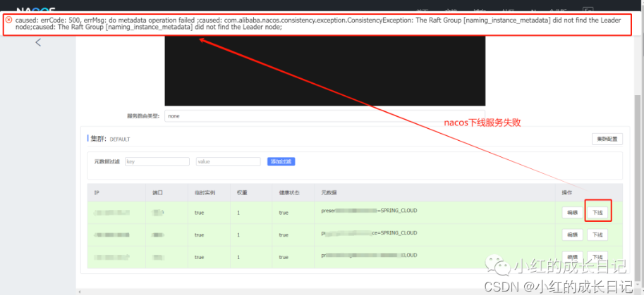Image resolution: width=644 pixels, height=300 pixels.
Task: Click 编辑 in the last instance row
Action: pos(572,257)
